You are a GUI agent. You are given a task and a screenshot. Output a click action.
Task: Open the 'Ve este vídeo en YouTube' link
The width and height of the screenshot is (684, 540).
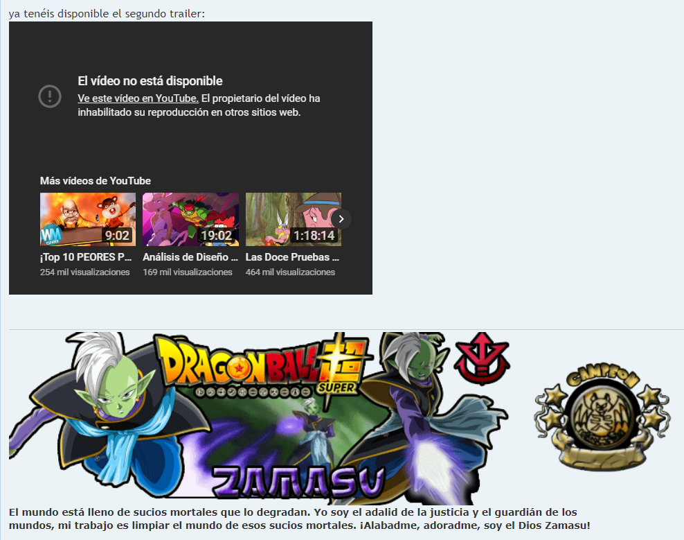(138, 98)
